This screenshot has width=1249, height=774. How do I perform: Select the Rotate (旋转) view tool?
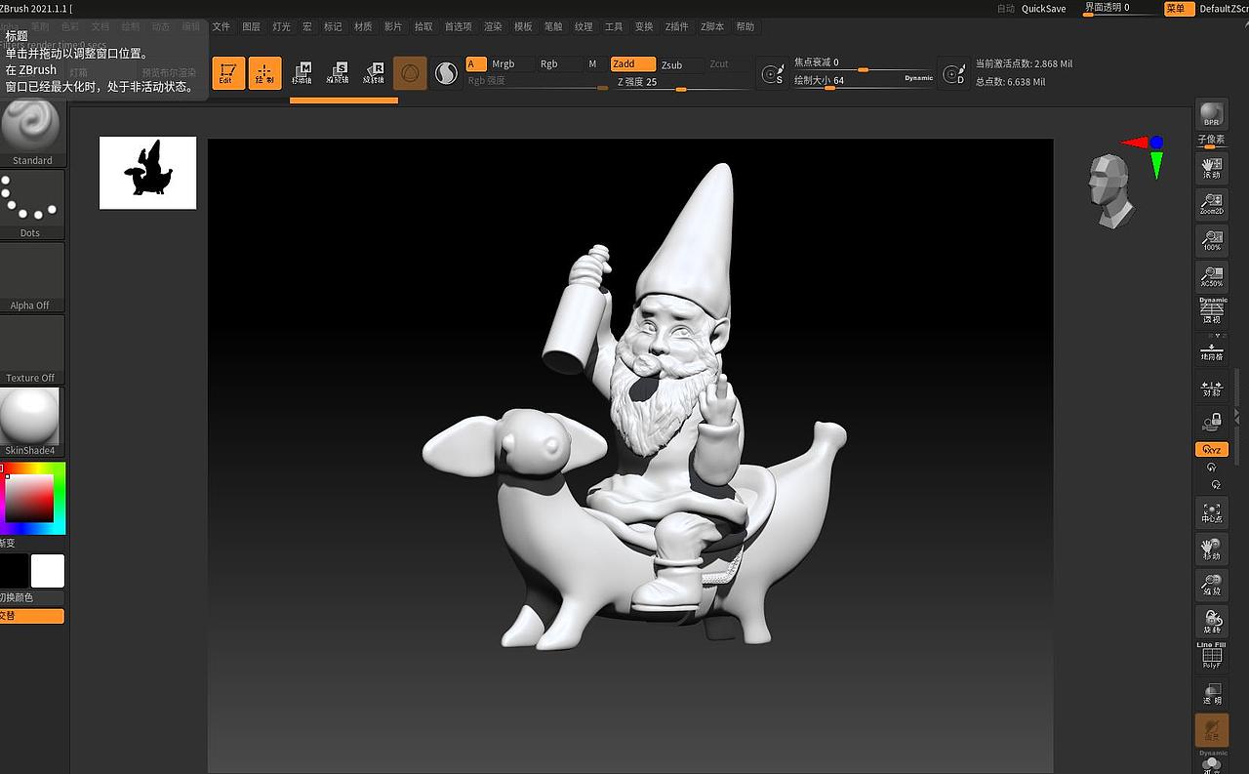tap(1212, 621)
